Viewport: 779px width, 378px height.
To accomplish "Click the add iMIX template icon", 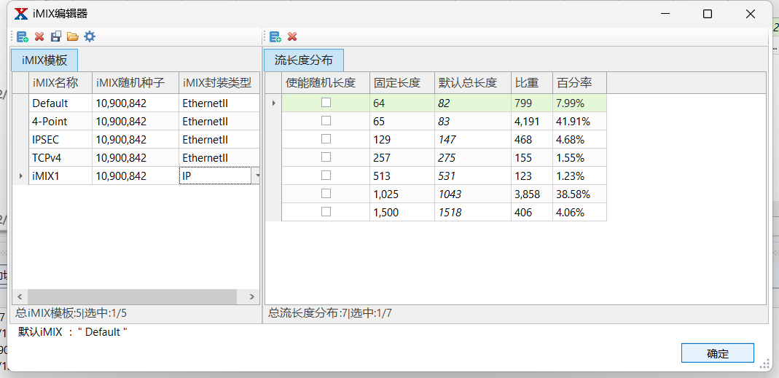I will (23, 36).
